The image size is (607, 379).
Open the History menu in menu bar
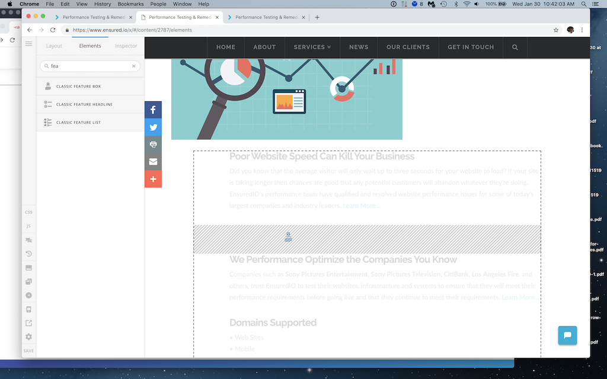point(103,4)
